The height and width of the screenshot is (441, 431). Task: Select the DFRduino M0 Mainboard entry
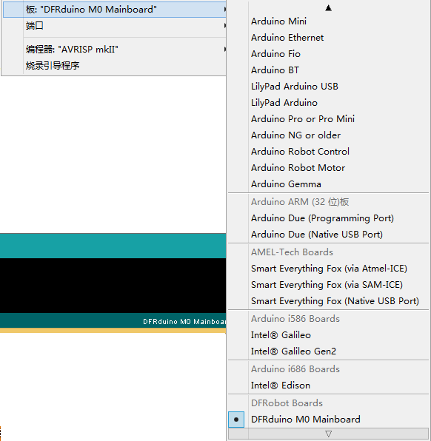tap(328, 420)
